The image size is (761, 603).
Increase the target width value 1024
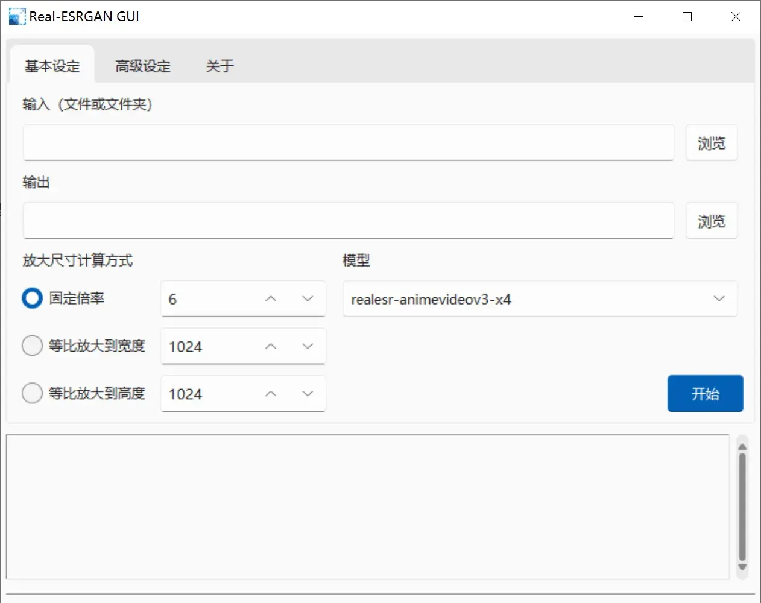point(271,346)
